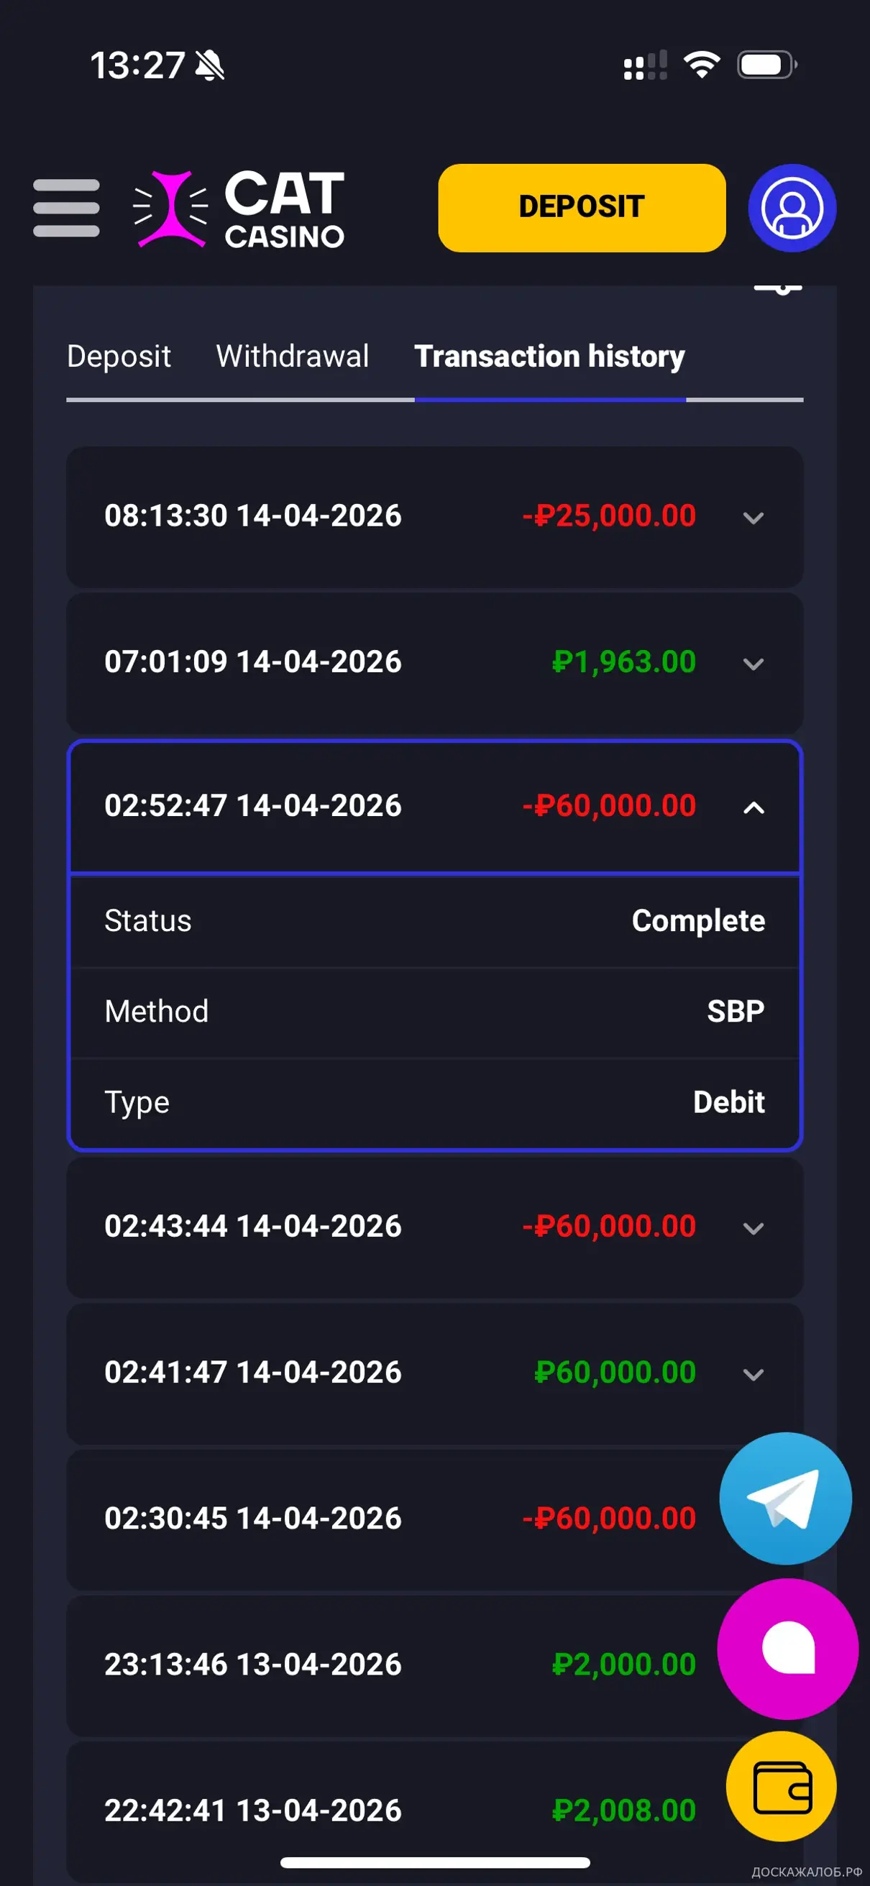Tap the yellow wallet icon
The width and height of the screenshot is (870, 1886).
click(782, 1787)
